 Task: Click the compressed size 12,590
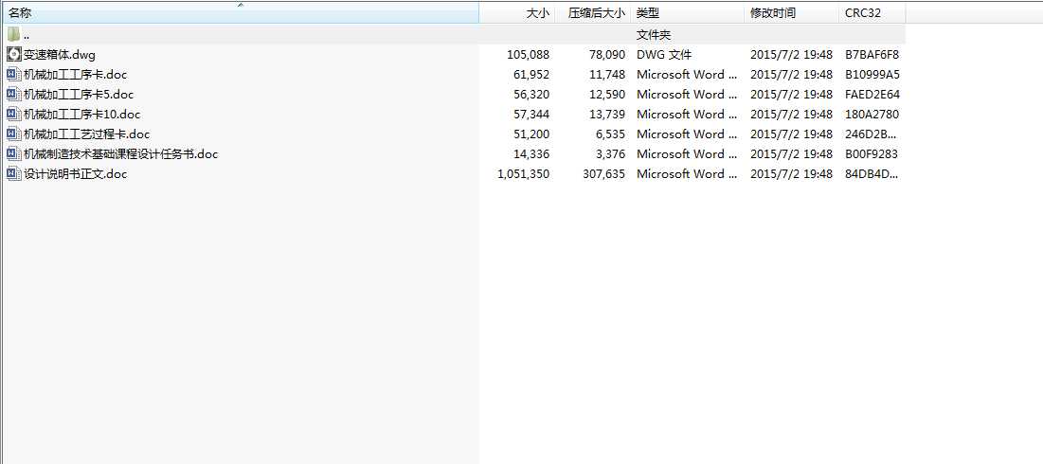607,95
